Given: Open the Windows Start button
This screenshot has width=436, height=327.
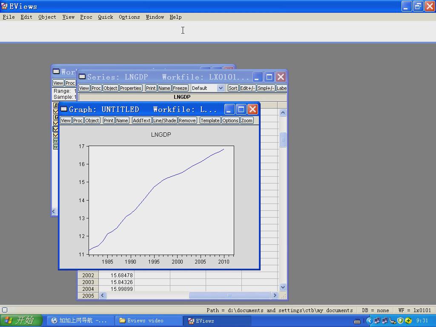Looking at the screenshot, I should [x=21, y=321].
